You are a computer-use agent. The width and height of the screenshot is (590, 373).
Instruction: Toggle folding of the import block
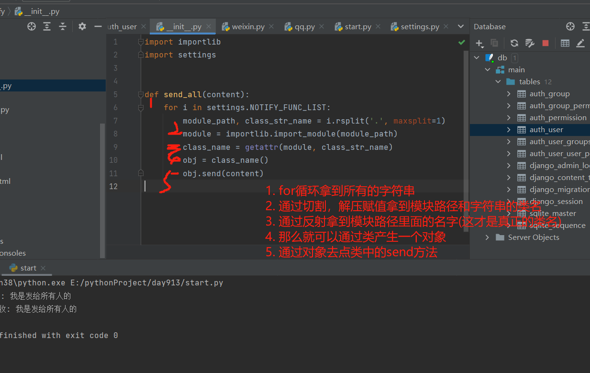click(x=141, y=42)
